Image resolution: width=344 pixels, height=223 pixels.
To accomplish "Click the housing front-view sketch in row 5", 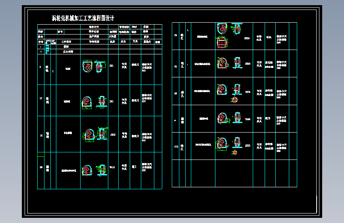I will click(x=87, y=66).
